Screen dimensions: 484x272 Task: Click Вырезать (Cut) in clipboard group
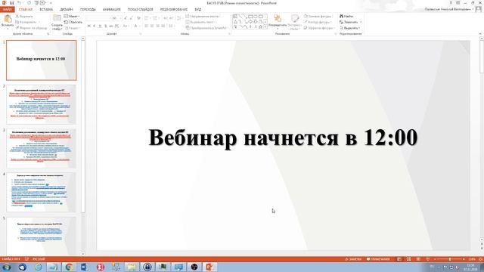click(24, 16)
